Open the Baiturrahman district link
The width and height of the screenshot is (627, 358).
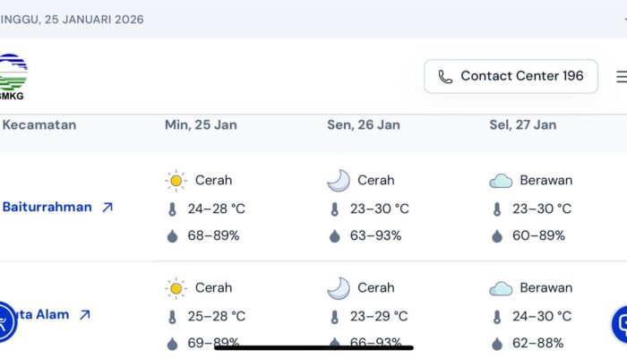pos(47,207)
